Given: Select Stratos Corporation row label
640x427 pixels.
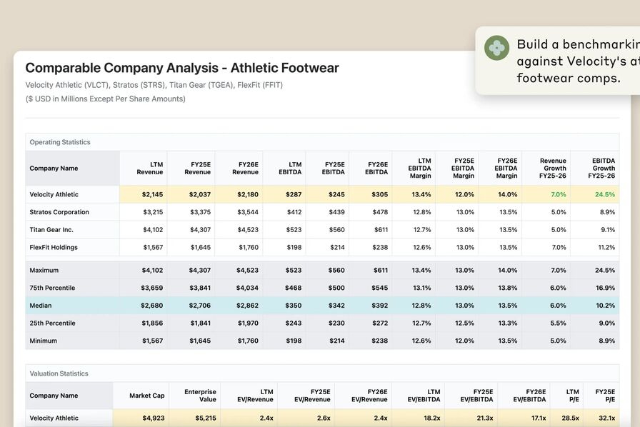Looking at the screenshot, I should coord(59,212).
